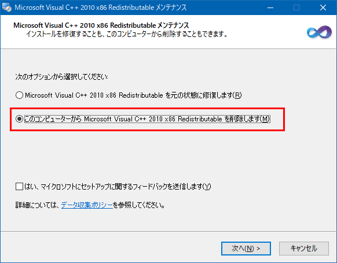Close the dialog with the X button
337x263 pixels.
[323, 8]
